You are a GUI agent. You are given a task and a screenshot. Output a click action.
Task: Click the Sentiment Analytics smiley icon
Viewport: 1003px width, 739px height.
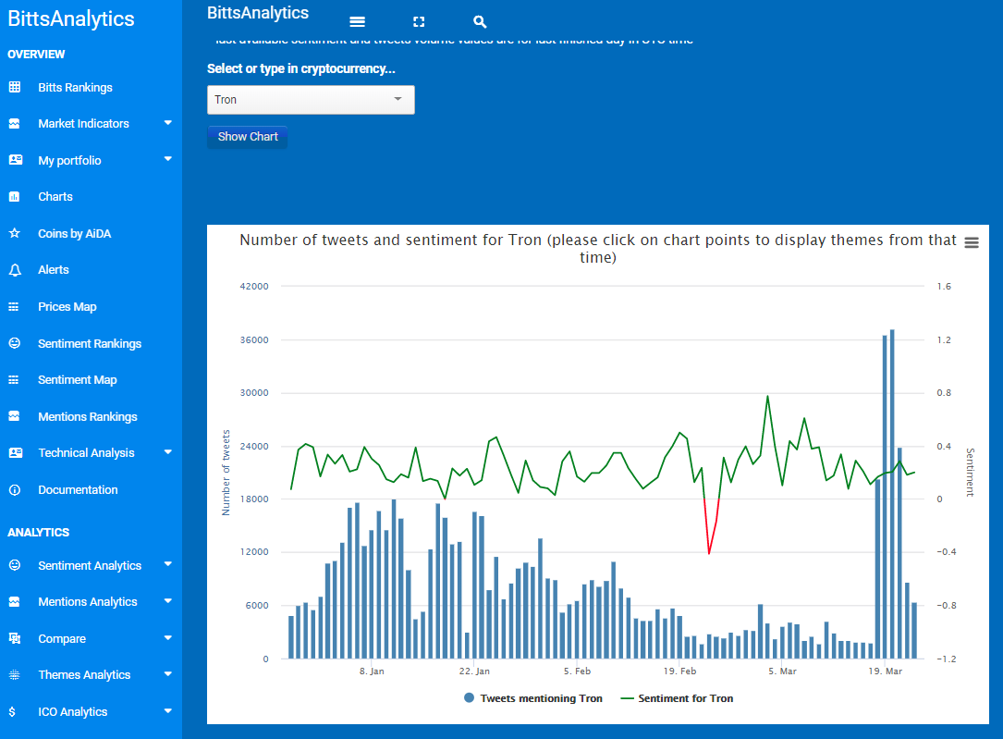click(x=15, y=565)
